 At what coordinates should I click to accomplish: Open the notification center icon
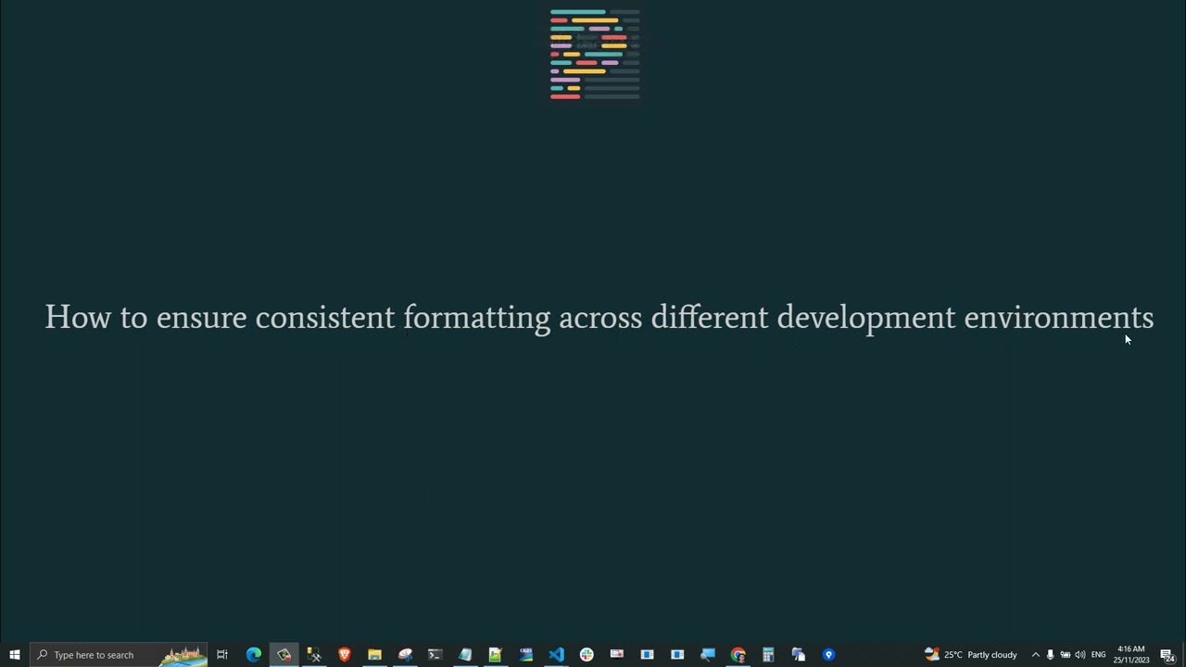coord(1167,655)
